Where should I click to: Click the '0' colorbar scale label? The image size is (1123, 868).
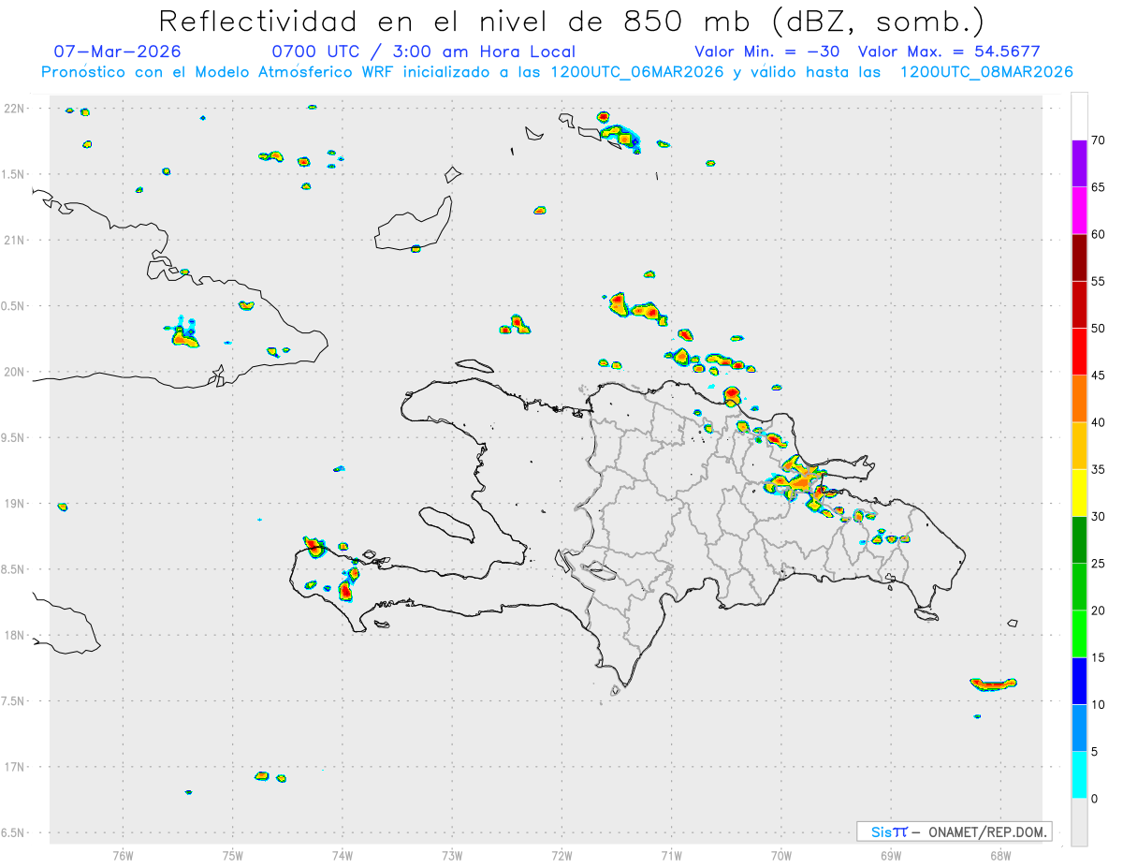(1094, 799)
